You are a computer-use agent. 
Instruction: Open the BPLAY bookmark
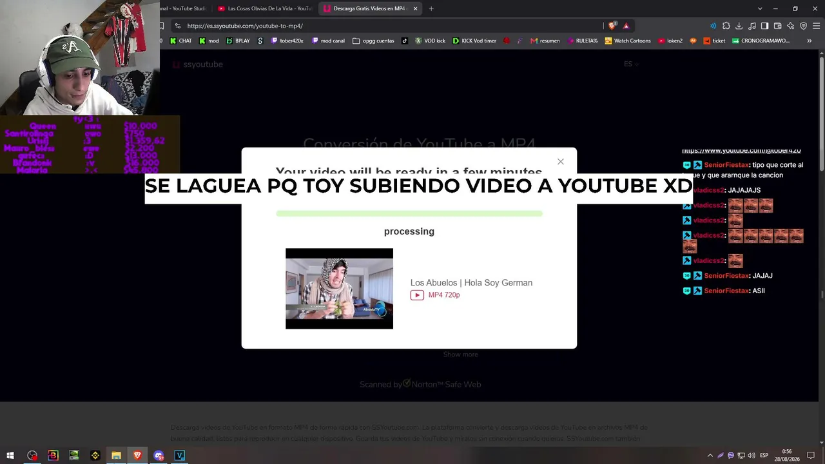[238, 41]
